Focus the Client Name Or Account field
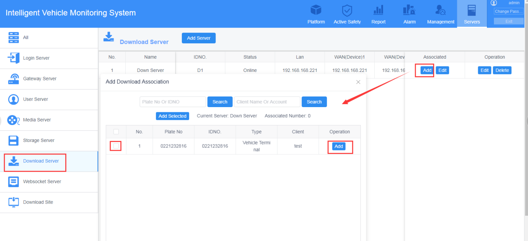This screenshot has width=528, height=241. point(267,102)
